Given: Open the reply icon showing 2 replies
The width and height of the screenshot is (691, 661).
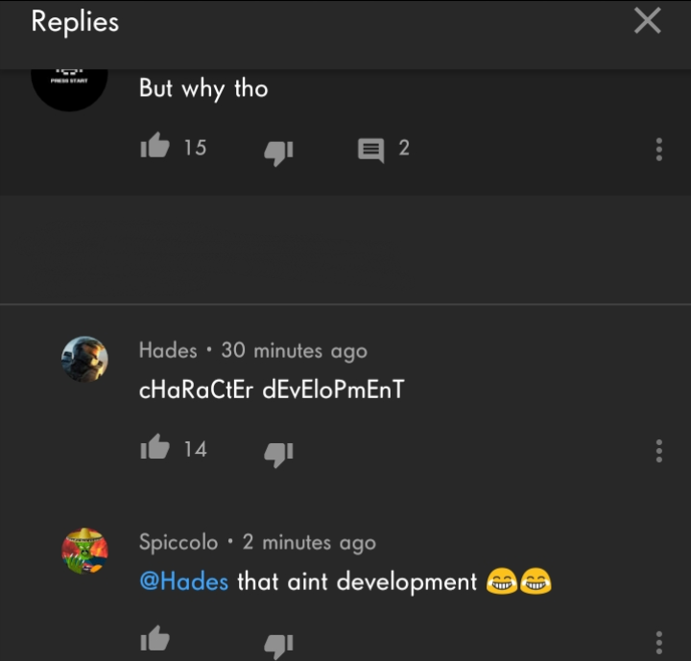Looking at the screenshot, I should pyautogui.click(x=370, y=150).
